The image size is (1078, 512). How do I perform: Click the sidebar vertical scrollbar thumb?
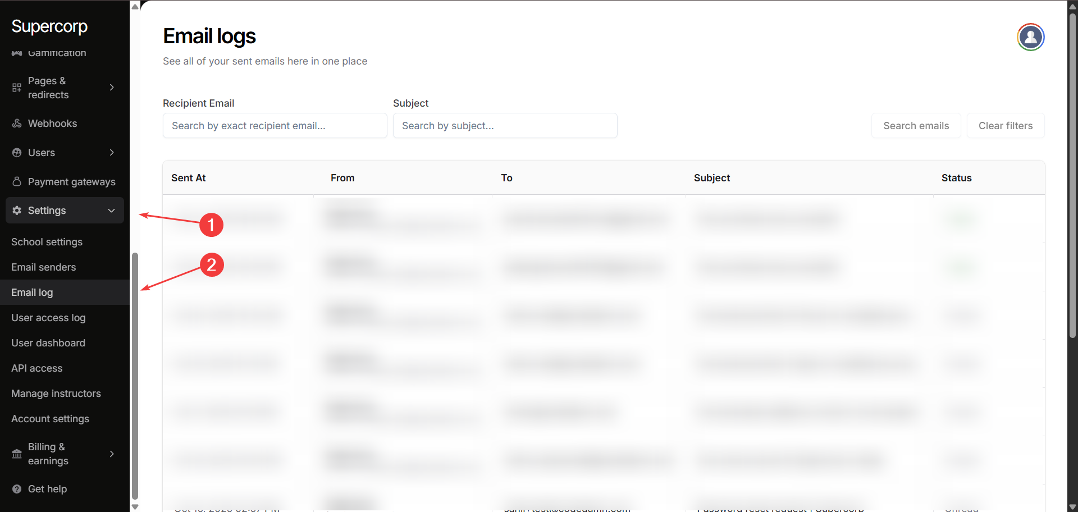(x=135, y=375)
